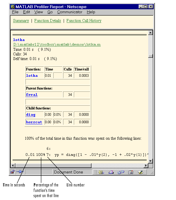176x200 pixels.
Task: Click the blue lotka heading
Action: point(19,40)
